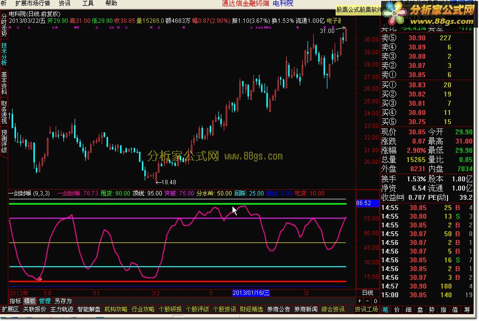Open the 券商公告 bottom tab
The height and width of the screenshot is (321, 479).
point(278,310)
